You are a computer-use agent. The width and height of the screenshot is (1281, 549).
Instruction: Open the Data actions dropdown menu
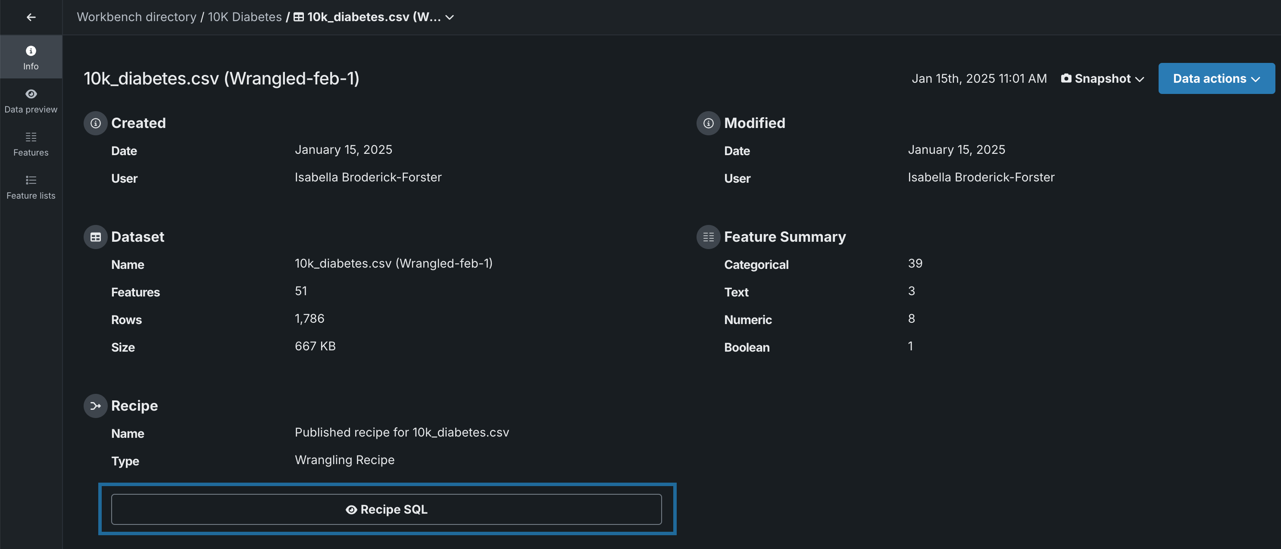1216,78
